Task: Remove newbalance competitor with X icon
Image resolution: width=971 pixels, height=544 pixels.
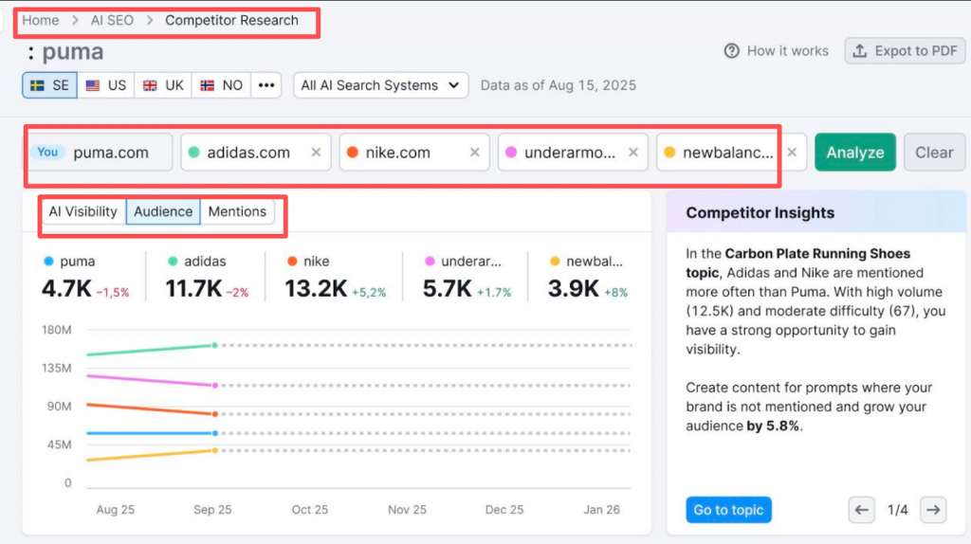Action: [792, 153]
